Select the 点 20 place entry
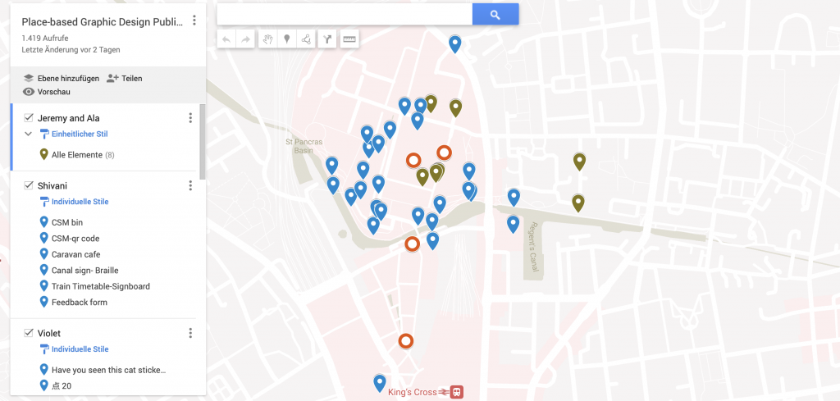840x401 pixels. click(62, 386)
